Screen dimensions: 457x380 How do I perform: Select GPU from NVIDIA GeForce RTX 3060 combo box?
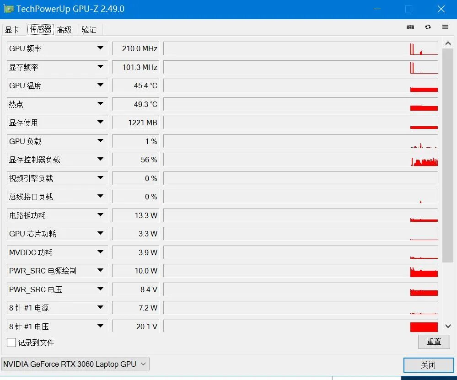[75, 364]
